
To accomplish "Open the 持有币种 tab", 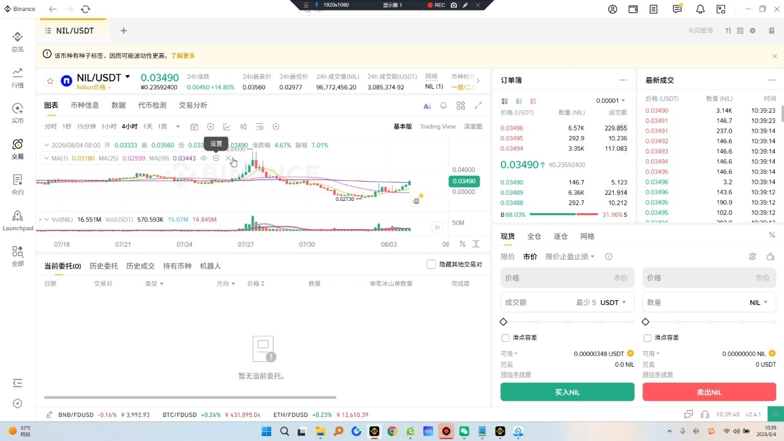I will point(177,266).
